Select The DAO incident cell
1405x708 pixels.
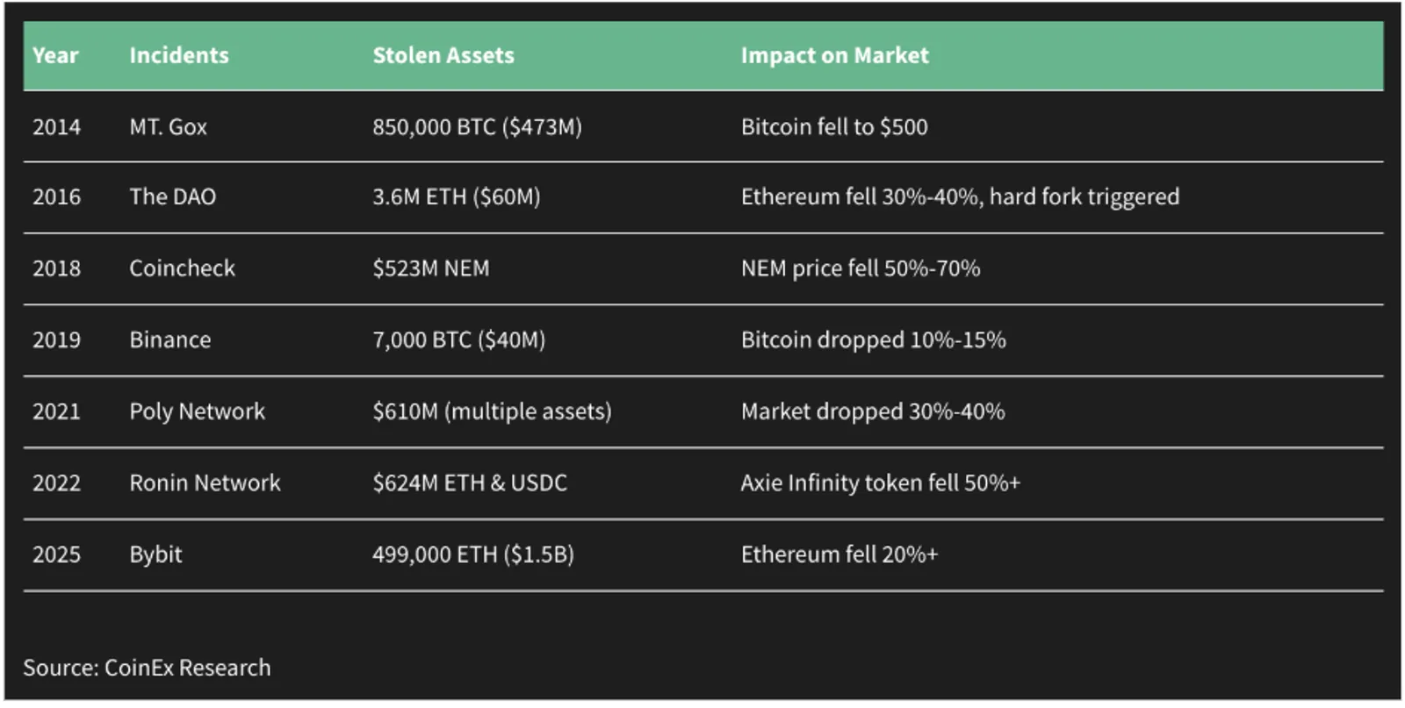coord(172,197)
